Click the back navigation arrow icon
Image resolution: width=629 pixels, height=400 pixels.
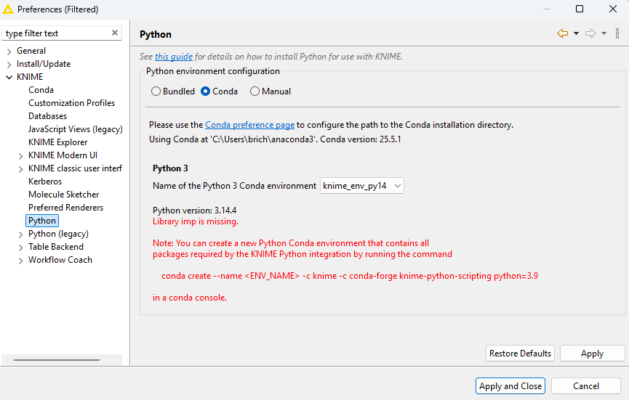(x=562, y=33)
